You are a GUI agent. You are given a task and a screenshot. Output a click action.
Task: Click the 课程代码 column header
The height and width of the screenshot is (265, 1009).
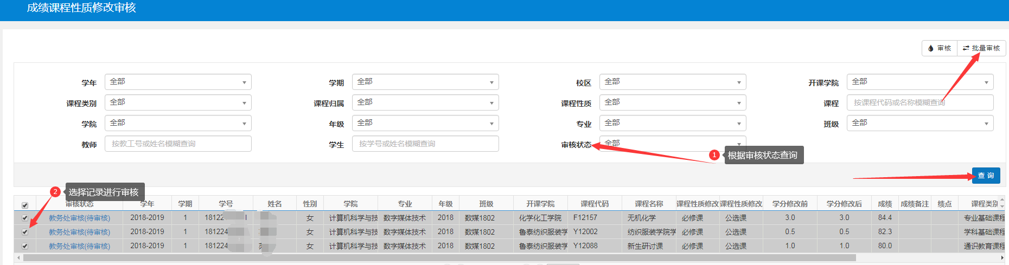(595, 204)
